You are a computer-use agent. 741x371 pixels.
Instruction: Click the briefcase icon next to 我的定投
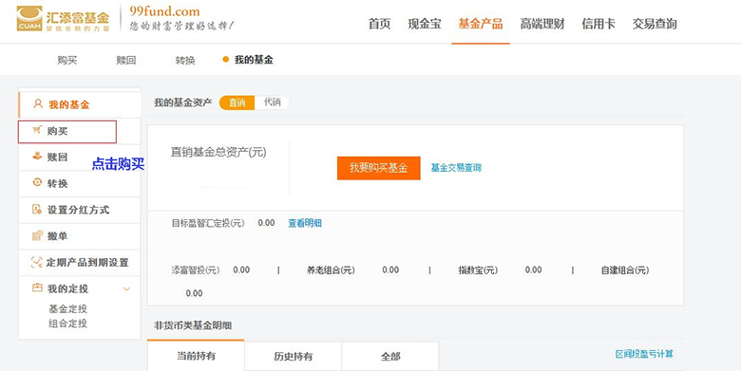pos(37,288)
